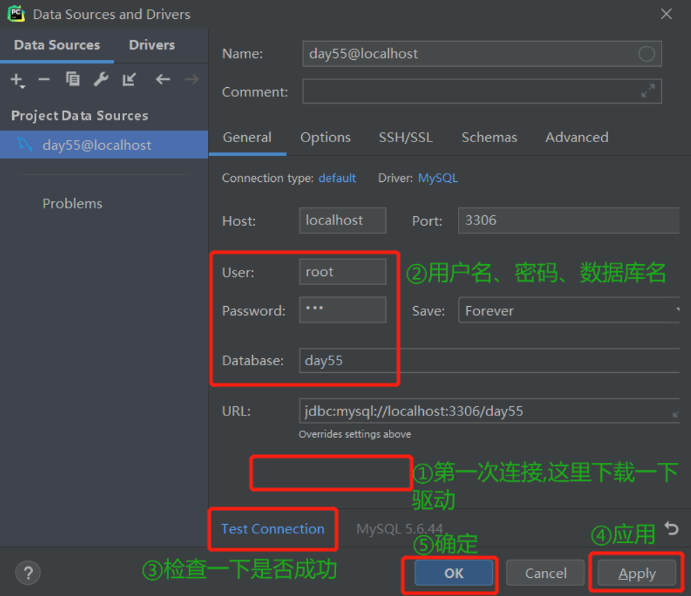Viewport: 691px width, 596px height.
Task: Click the Name input field
Action: (x=482, y=54)
